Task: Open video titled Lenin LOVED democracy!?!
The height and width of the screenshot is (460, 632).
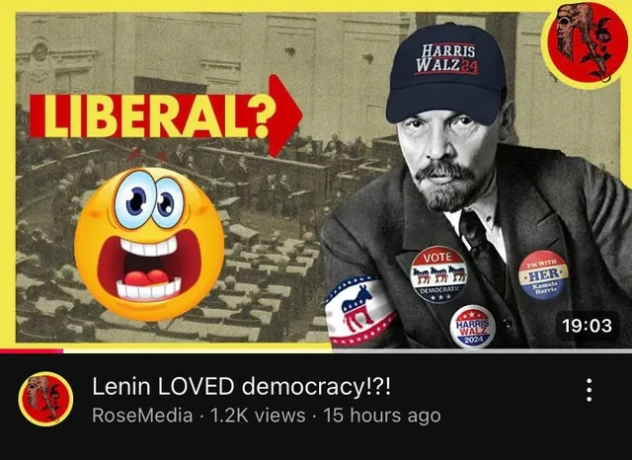Action: pyautogui.click(x=241, y=387)
